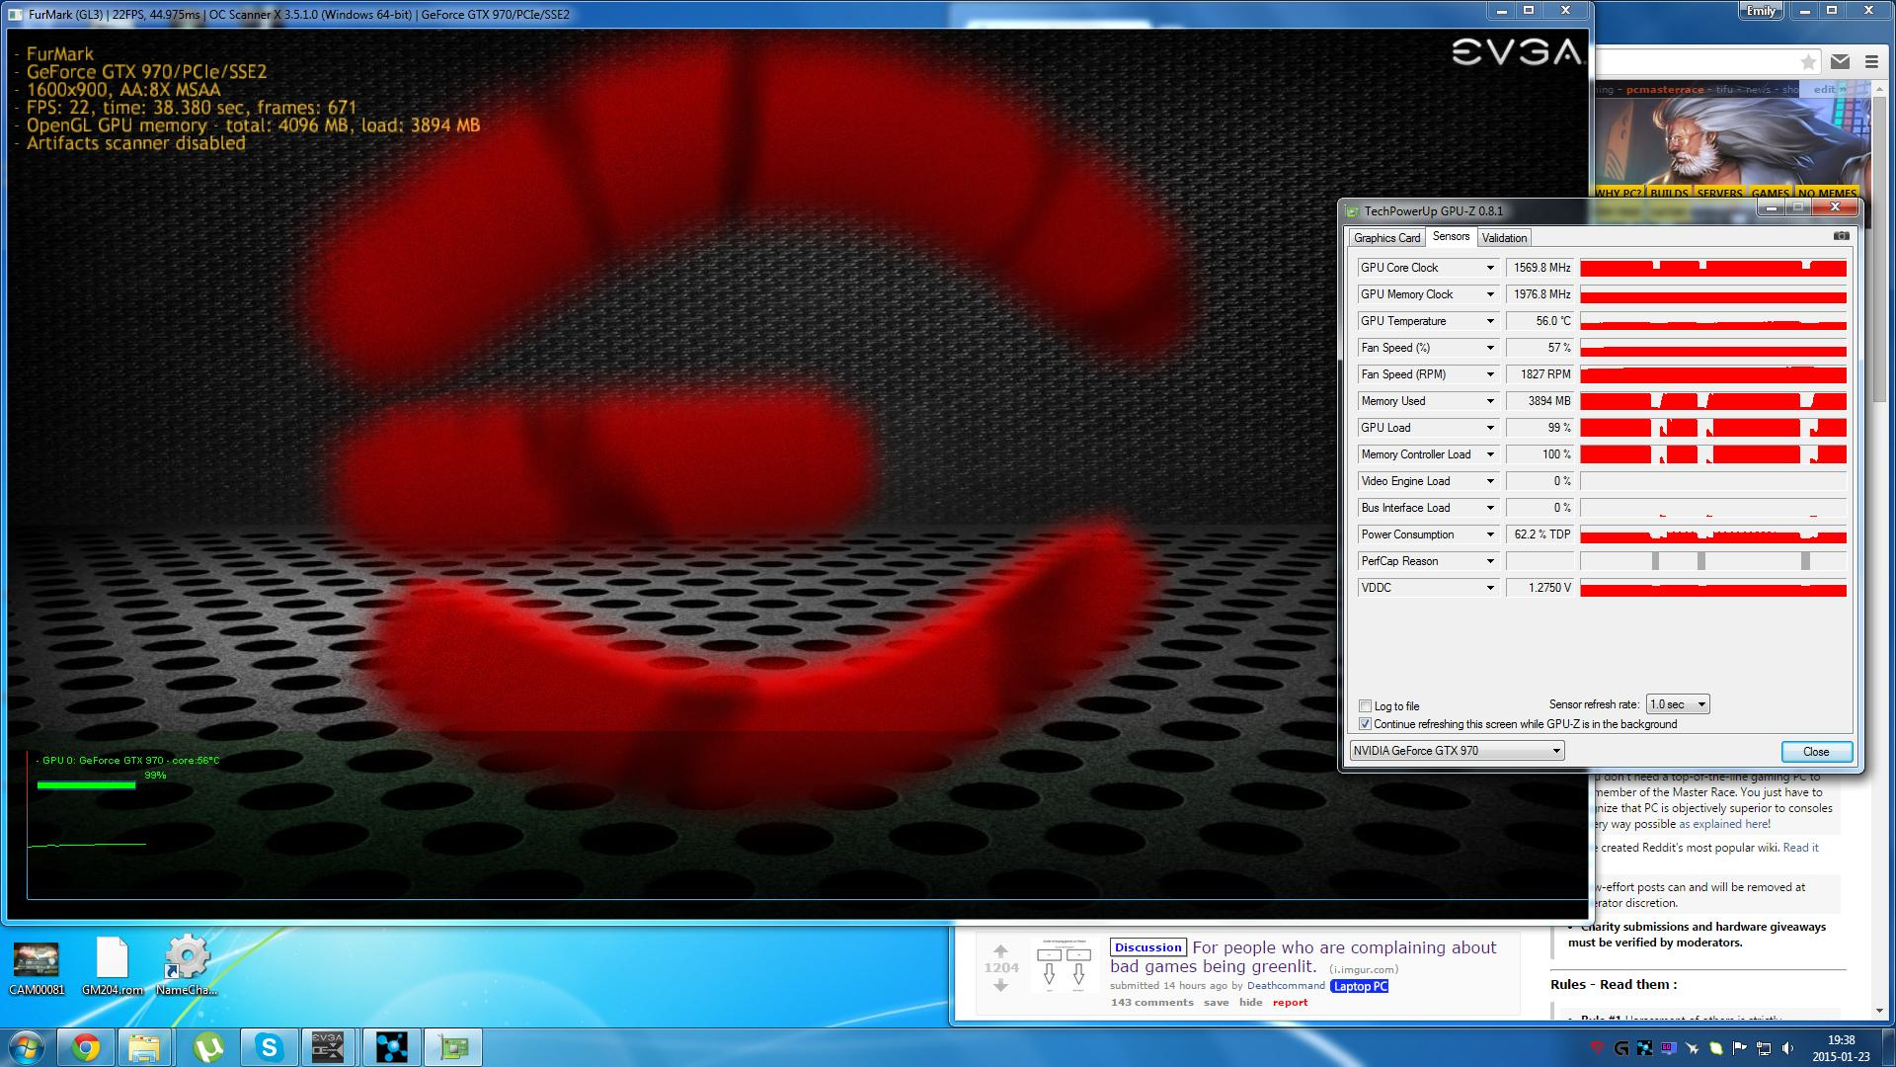Expand Memory Controller Load sensor dropdown
Viewport: 1896px width, 1067px height.
tap(1490, 454)
